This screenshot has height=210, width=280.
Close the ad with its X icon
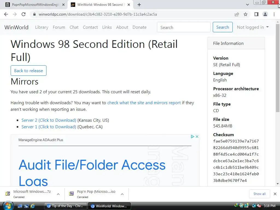[197, 137]
